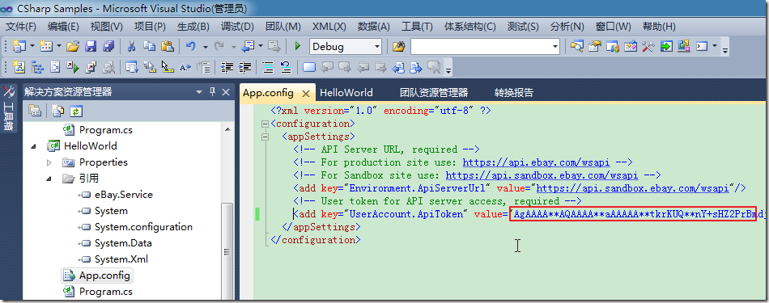Open the Properties Window toolbar icon

(x=594, y=47)
